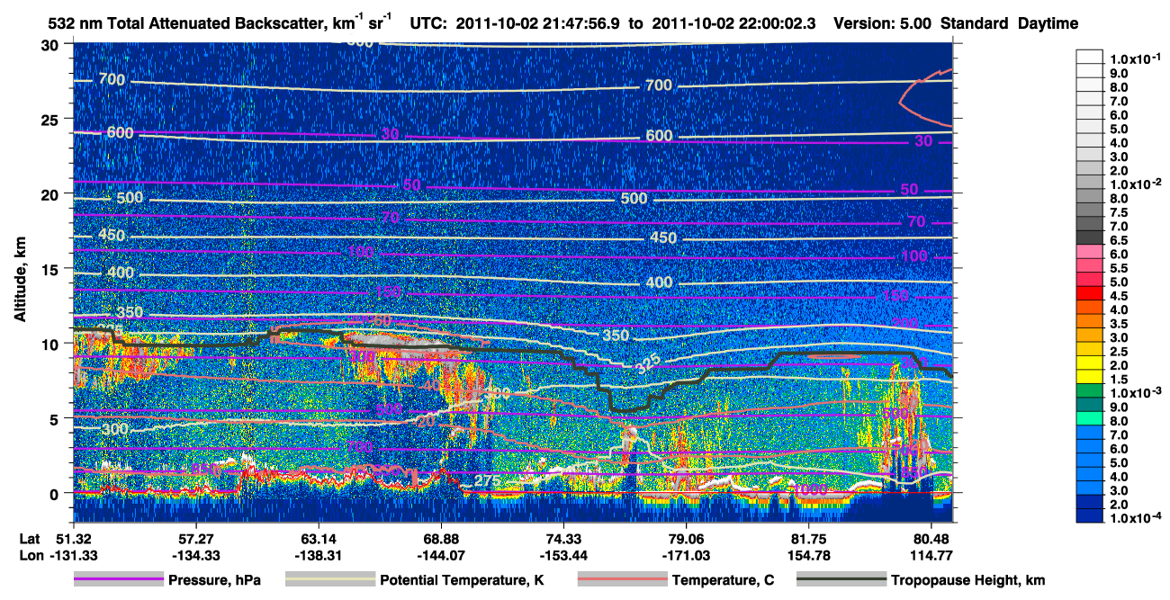Viewport: 1170px width, 600px height.
Task: Click latitude value '80.48'
Action: [x=931, y=539]
